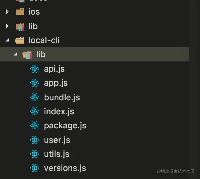The image size is (200, 179).
Task: Open the app.js file
Action: point(56,83)
